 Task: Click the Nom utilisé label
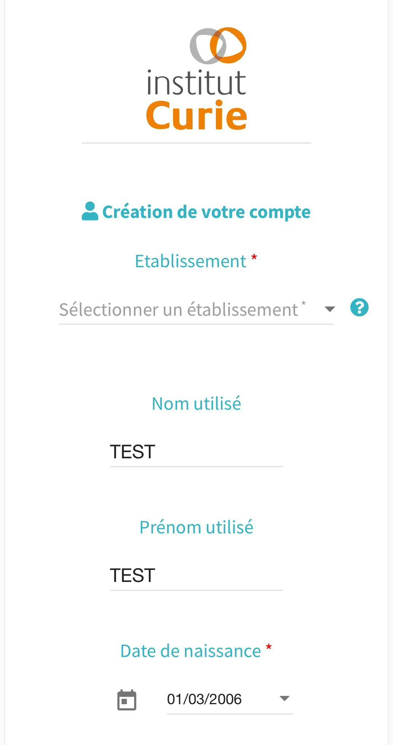click(196, 403)
